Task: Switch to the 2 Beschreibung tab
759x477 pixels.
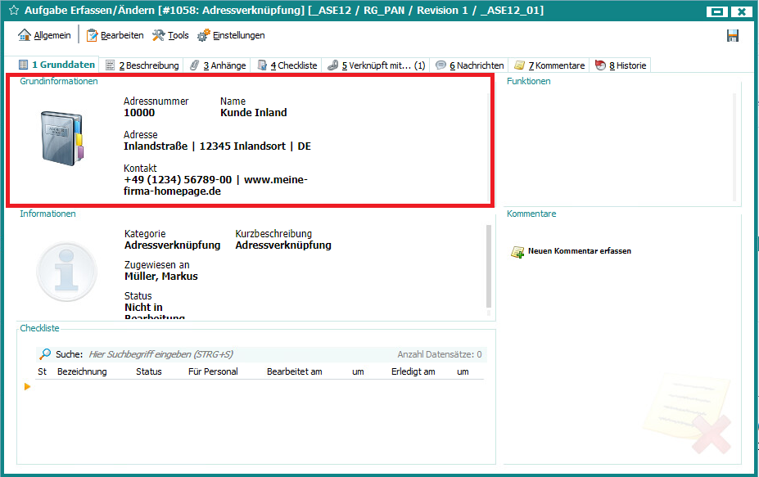Action: tap(142, 65)
